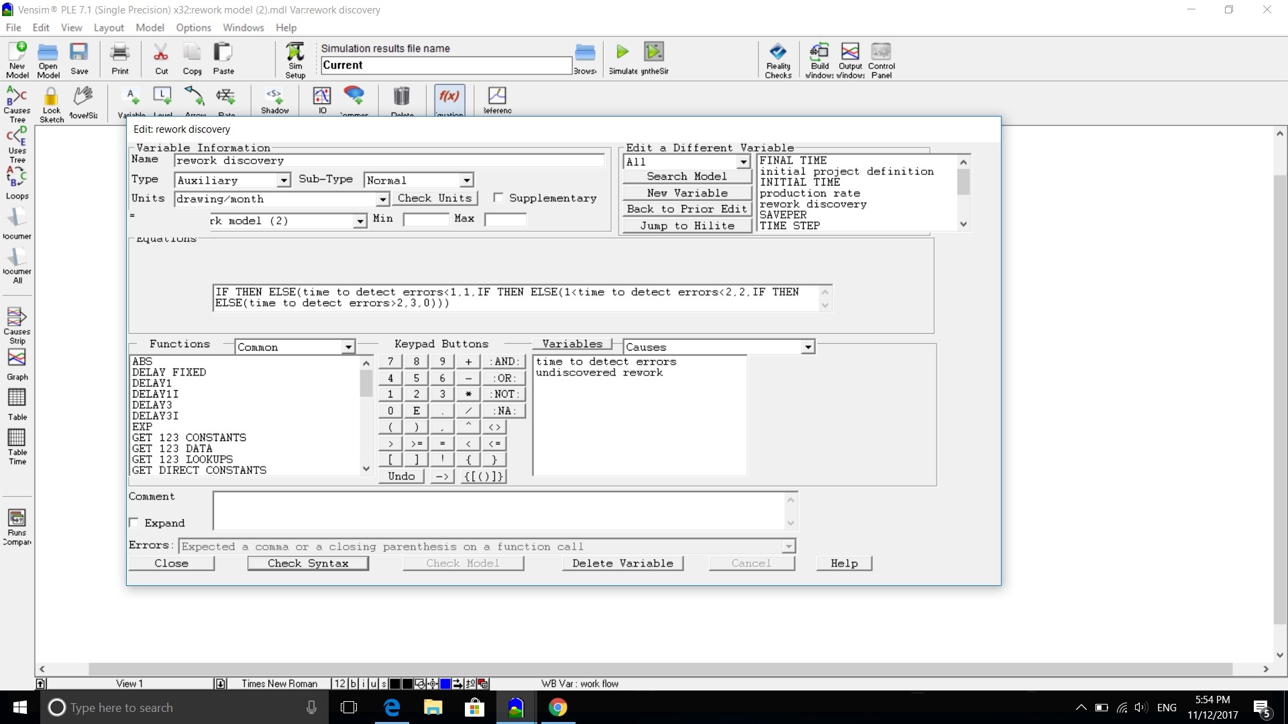
Task: Click the Check Syntax button
Action: 308,563
